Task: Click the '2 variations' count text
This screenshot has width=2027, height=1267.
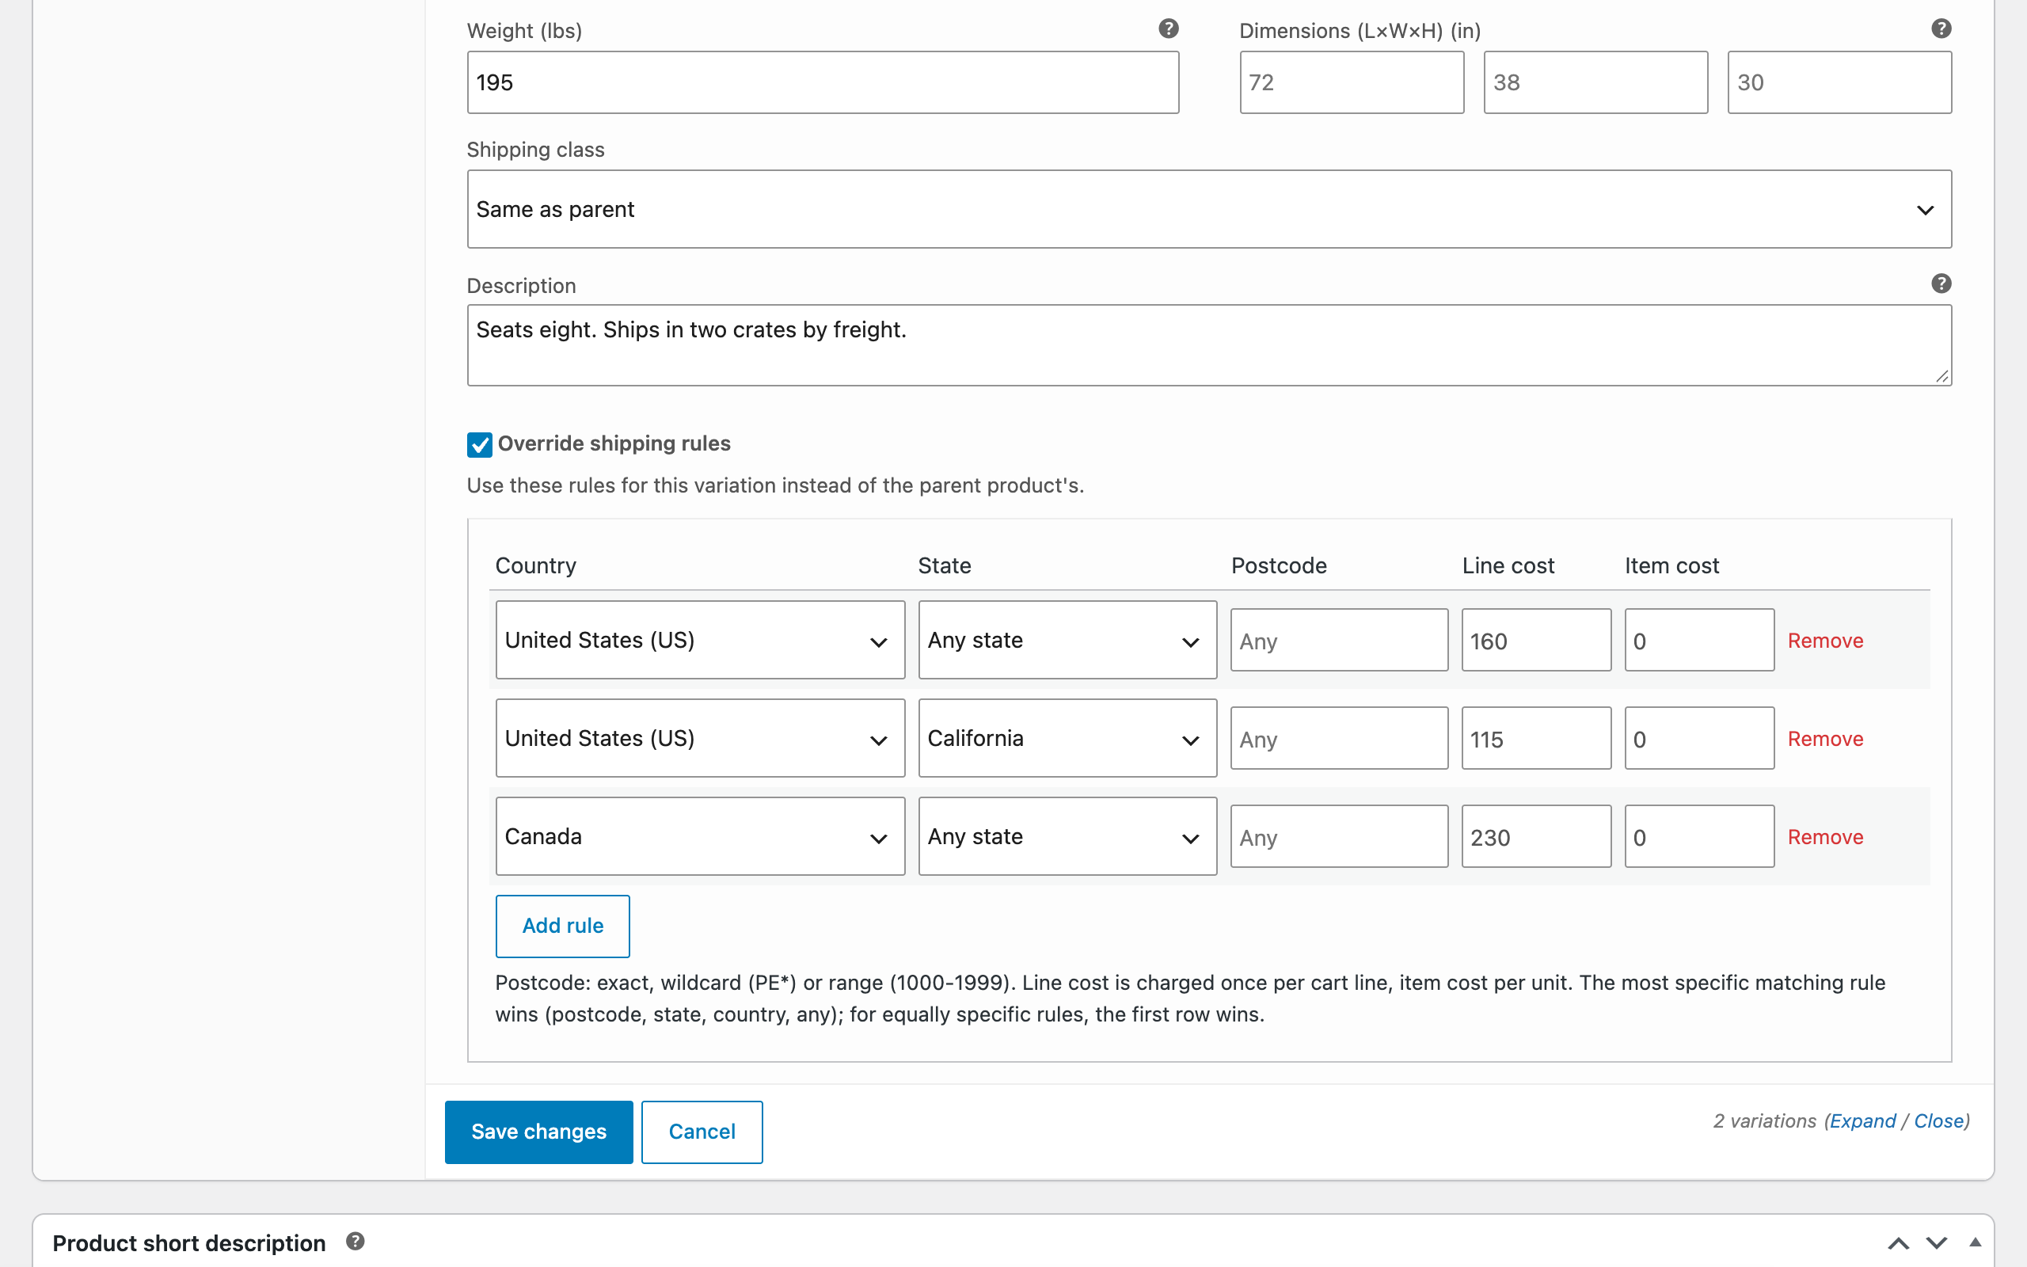Action: click(x=1764, y=1121)
